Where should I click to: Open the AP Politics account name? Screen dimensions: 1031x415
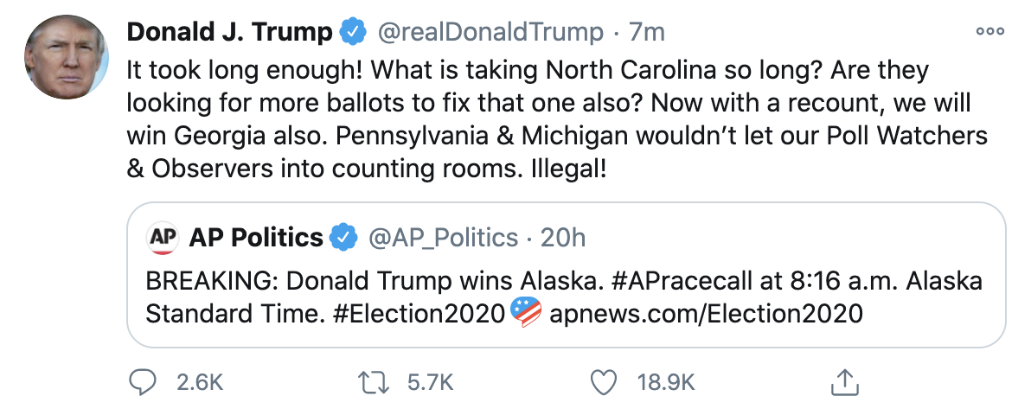pyautogui.click(x=256, y=237)
